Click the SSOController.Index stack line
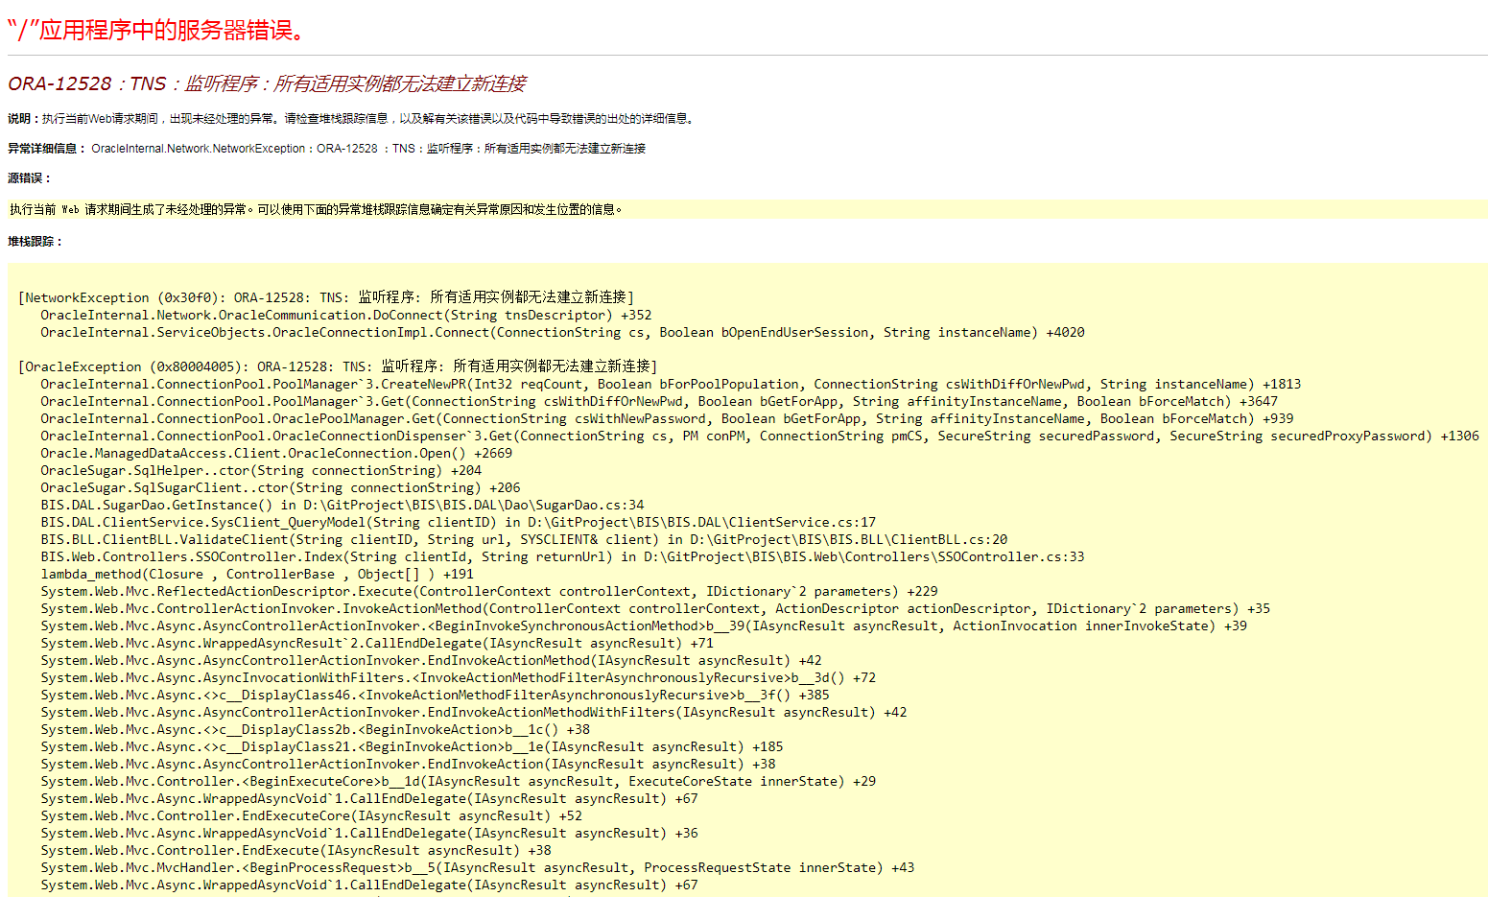This screenshot has height=897, width=1488. [562, 556]
